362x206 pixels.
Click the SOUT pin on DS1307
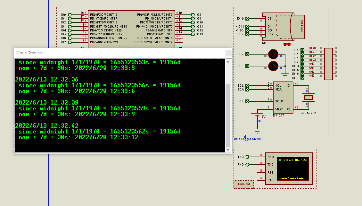(279, 101)
